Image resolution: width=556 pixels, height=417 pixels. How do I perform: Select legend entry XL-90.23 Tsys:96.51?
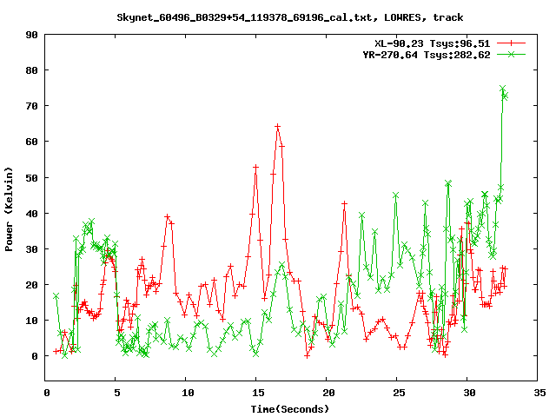(x=433, y=43)
